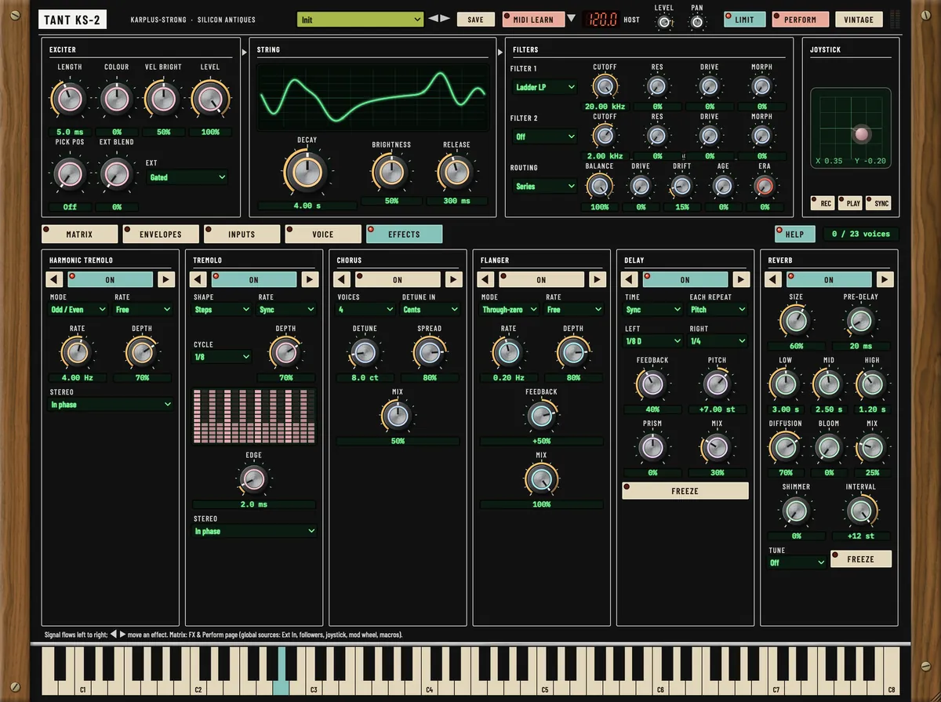Move Reverb effect left arrow
The height and width of the screenshot is (702, 941).
773,279
